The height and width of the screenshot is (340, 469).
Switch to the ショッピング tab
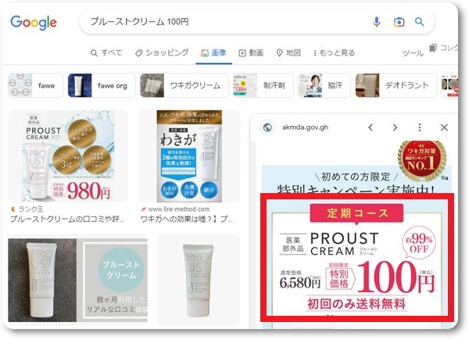pyautogui.click(x=162, y=52)
